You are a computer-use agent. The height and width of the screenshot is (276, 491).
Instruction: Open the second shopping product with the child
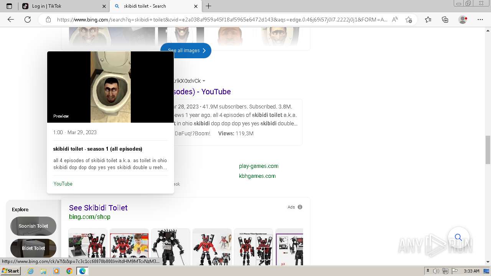pyautogui.click(x=129, y=247)
